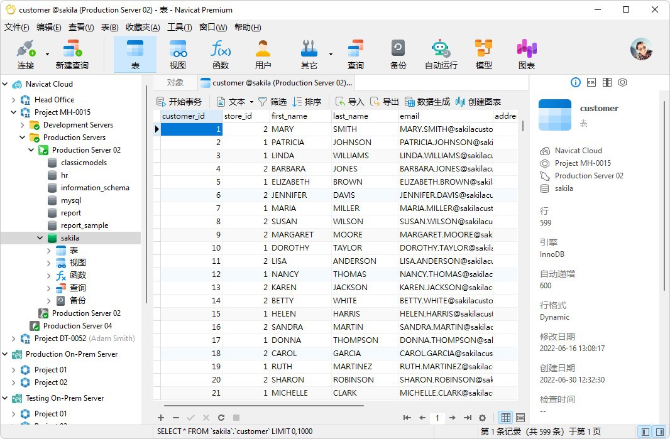Screen dimensions: 670x439
Task: Switch to grid view
Action: coord(505,418)
